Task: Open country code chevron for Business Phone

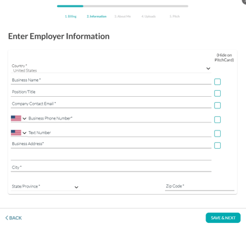Action: click(x=25, y=118)
